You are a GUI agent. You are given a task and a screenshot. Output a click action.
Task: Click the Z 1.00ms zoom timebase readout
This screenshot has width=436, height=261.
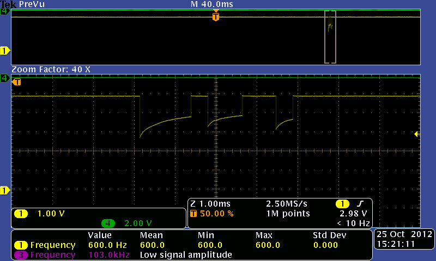pyautogui.click(x=210, y=204)
